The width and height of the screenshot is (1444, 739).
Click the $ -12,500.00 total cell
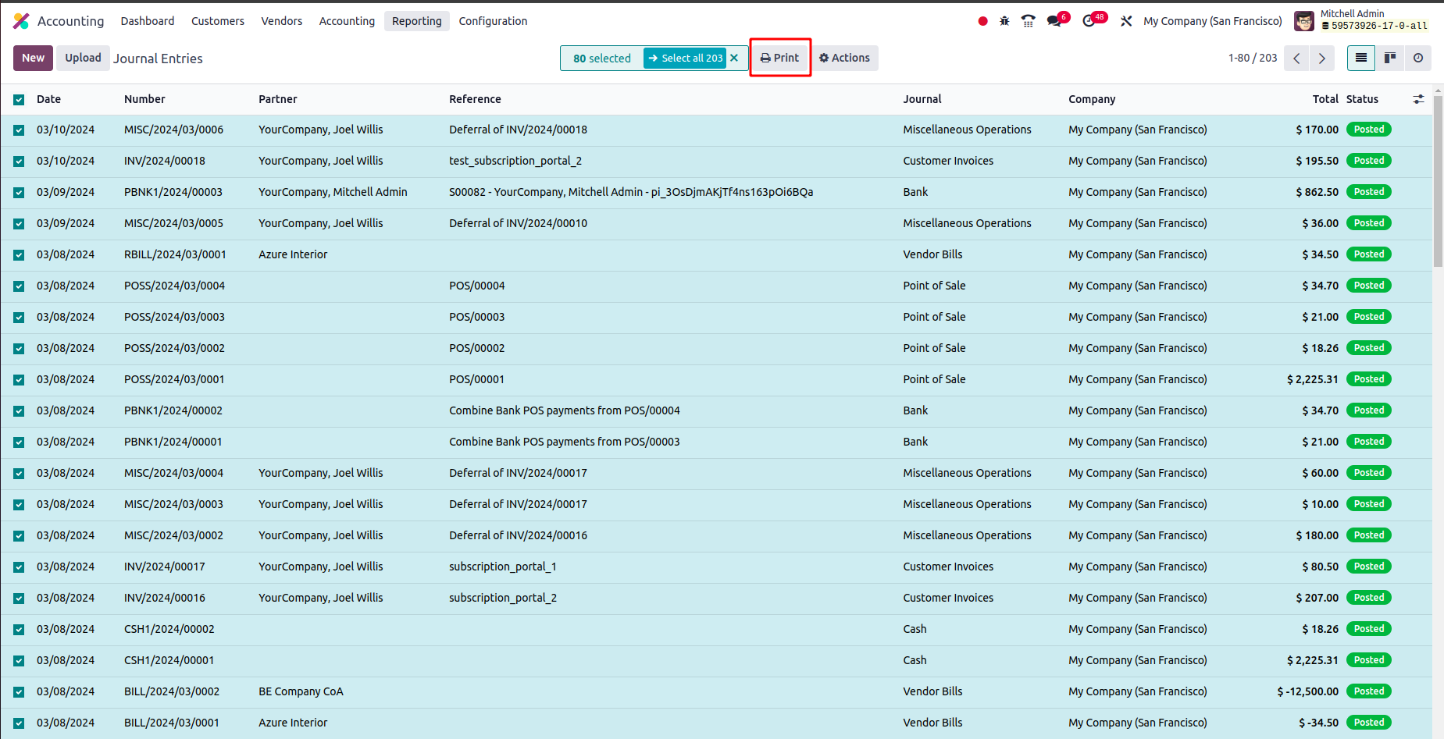pyautogui.click(x=1307, y=691)
